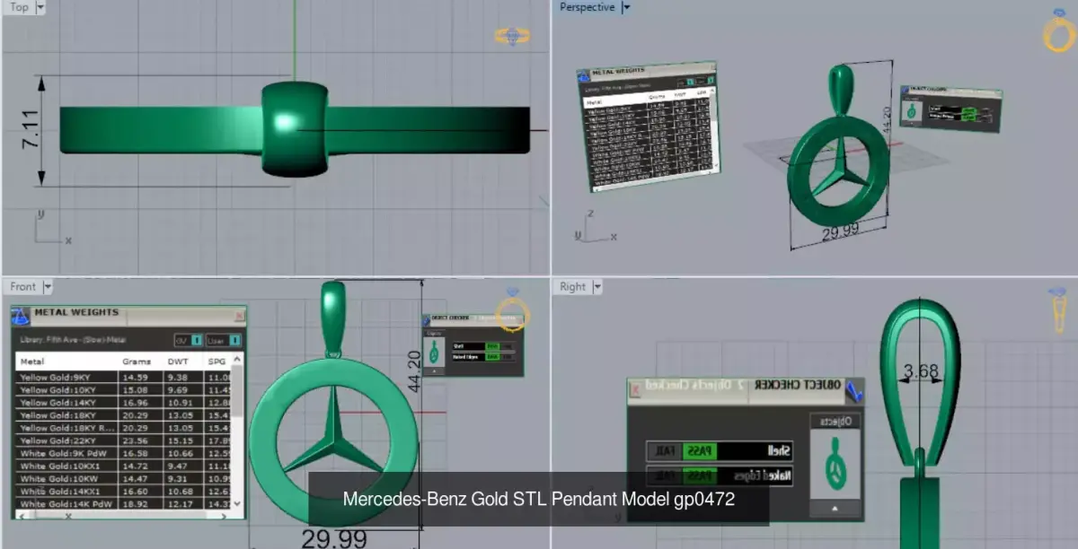Click the 7.11 dimension in Top viewport
The height and width of the screenshot is (549, 1078).
point(29,130)
